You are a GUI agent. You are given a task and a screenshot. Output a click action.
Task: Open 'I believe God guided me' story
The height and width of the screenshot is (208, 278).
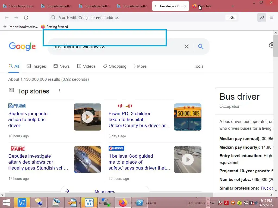[x=139, y=162]
